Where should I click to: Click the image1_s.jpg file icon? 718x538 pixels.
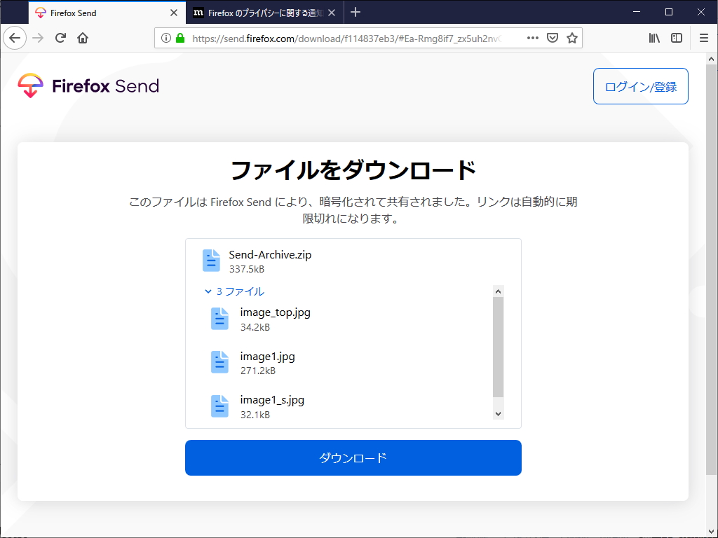click(219, 406)
